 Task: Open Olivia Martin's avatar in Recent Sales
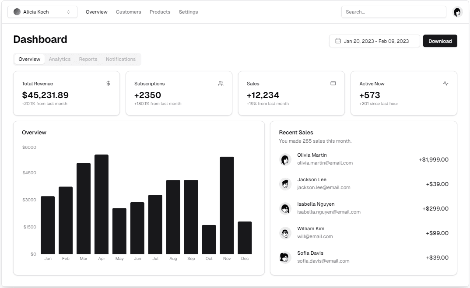285,159
